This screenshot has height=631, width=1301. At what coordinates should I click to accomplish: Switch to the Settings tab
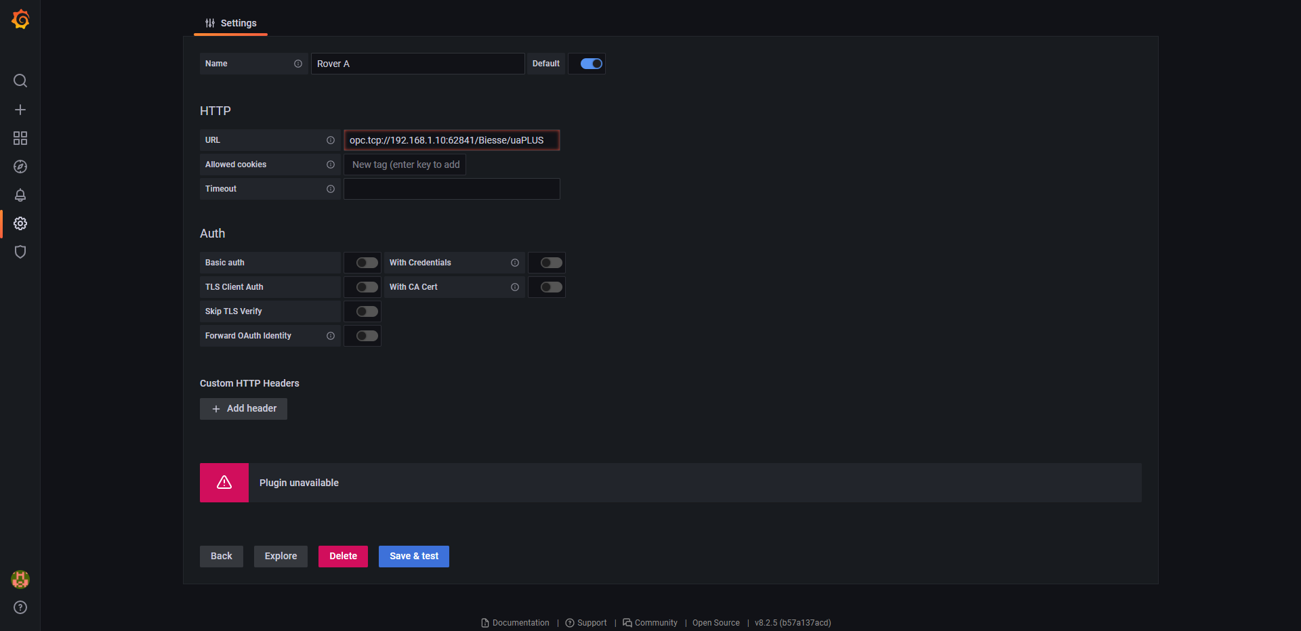[x=230, y=22]
